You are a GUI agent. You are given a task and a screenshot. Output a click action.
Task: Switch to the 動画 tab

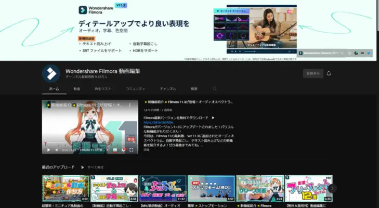click(x=77, y=89)
